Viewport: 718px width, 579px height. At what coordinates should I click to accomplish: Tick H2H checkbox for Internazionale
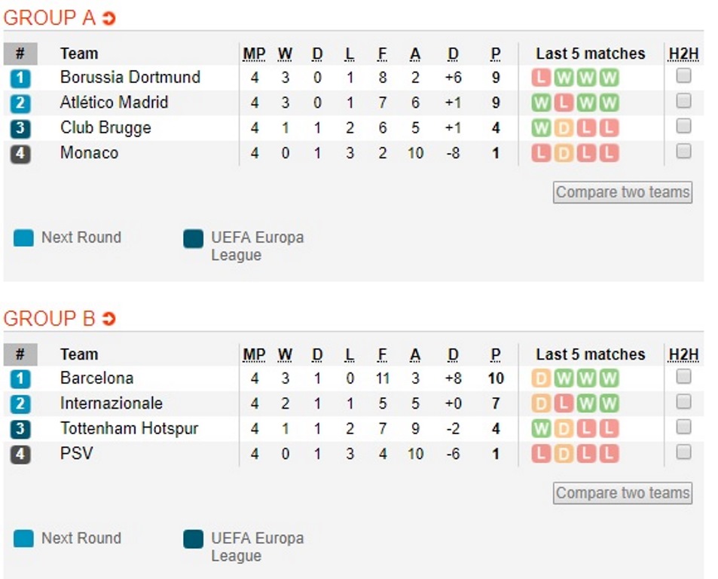coord(683,402)
